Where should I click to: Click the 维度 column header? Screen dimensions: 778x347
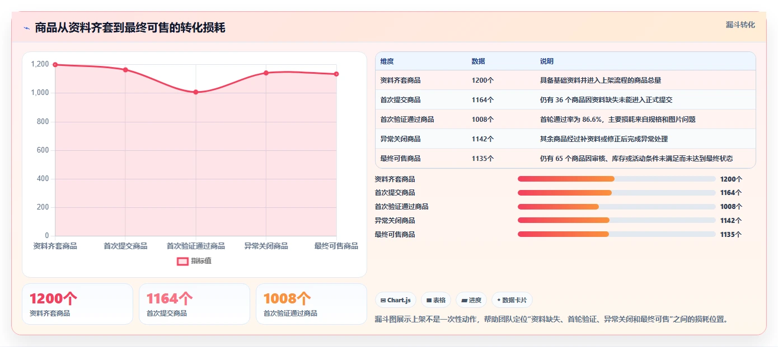(387, 61)
